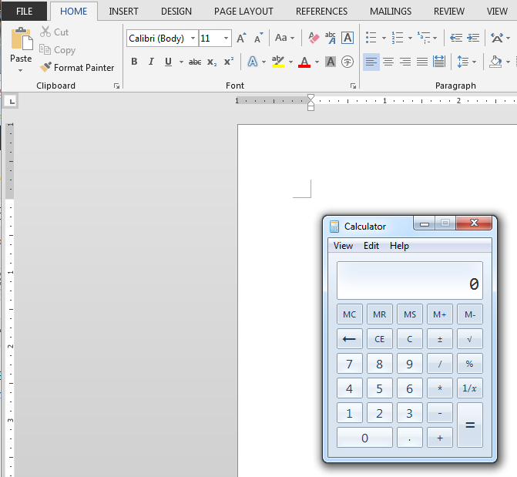Click the Increase Indent icon
Image resolution: width=517 pixels, height=477 pixels.
(x=472, y=38)
